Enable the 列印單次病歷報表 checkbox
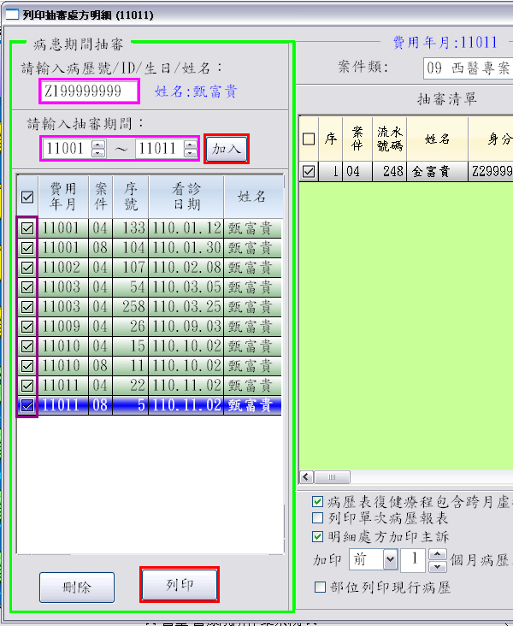The image size is (513, 626). (x=319, y=518)
